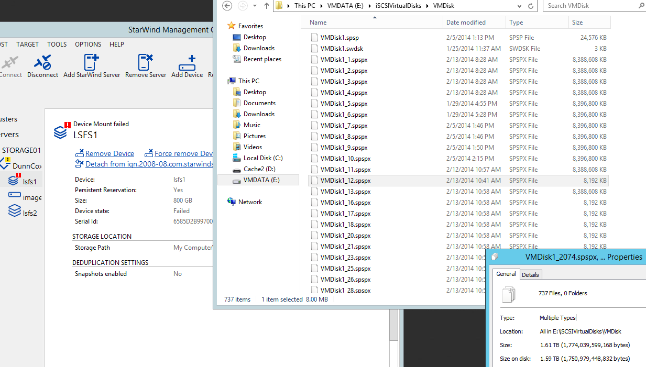Viewport: 646px width, 367px height.
Task: Click file icon of VMDisk1_20.spspx
Action: (314, 236)
